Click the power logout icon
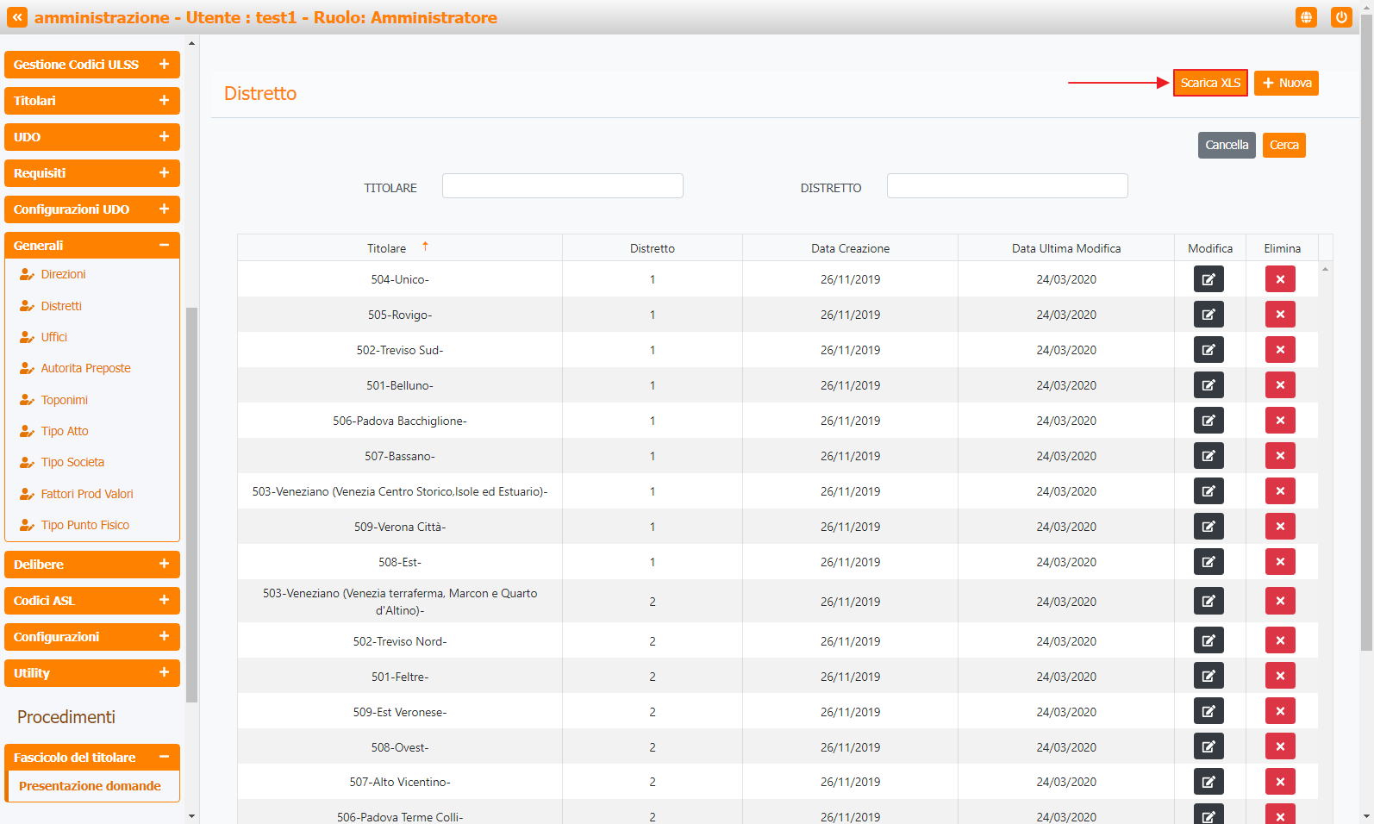1374x824 pixels. (1340, 17)
